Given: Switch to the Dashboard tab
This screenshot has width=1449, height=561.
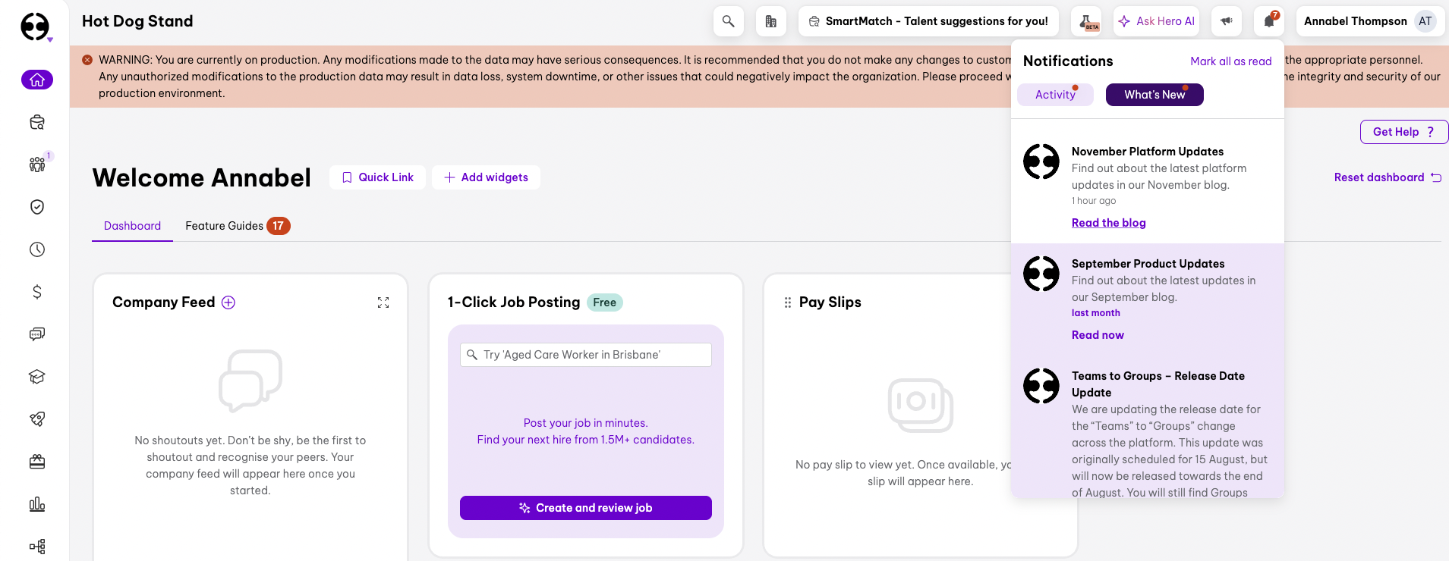Looking at the screenshot, I should tap(132, 226).
